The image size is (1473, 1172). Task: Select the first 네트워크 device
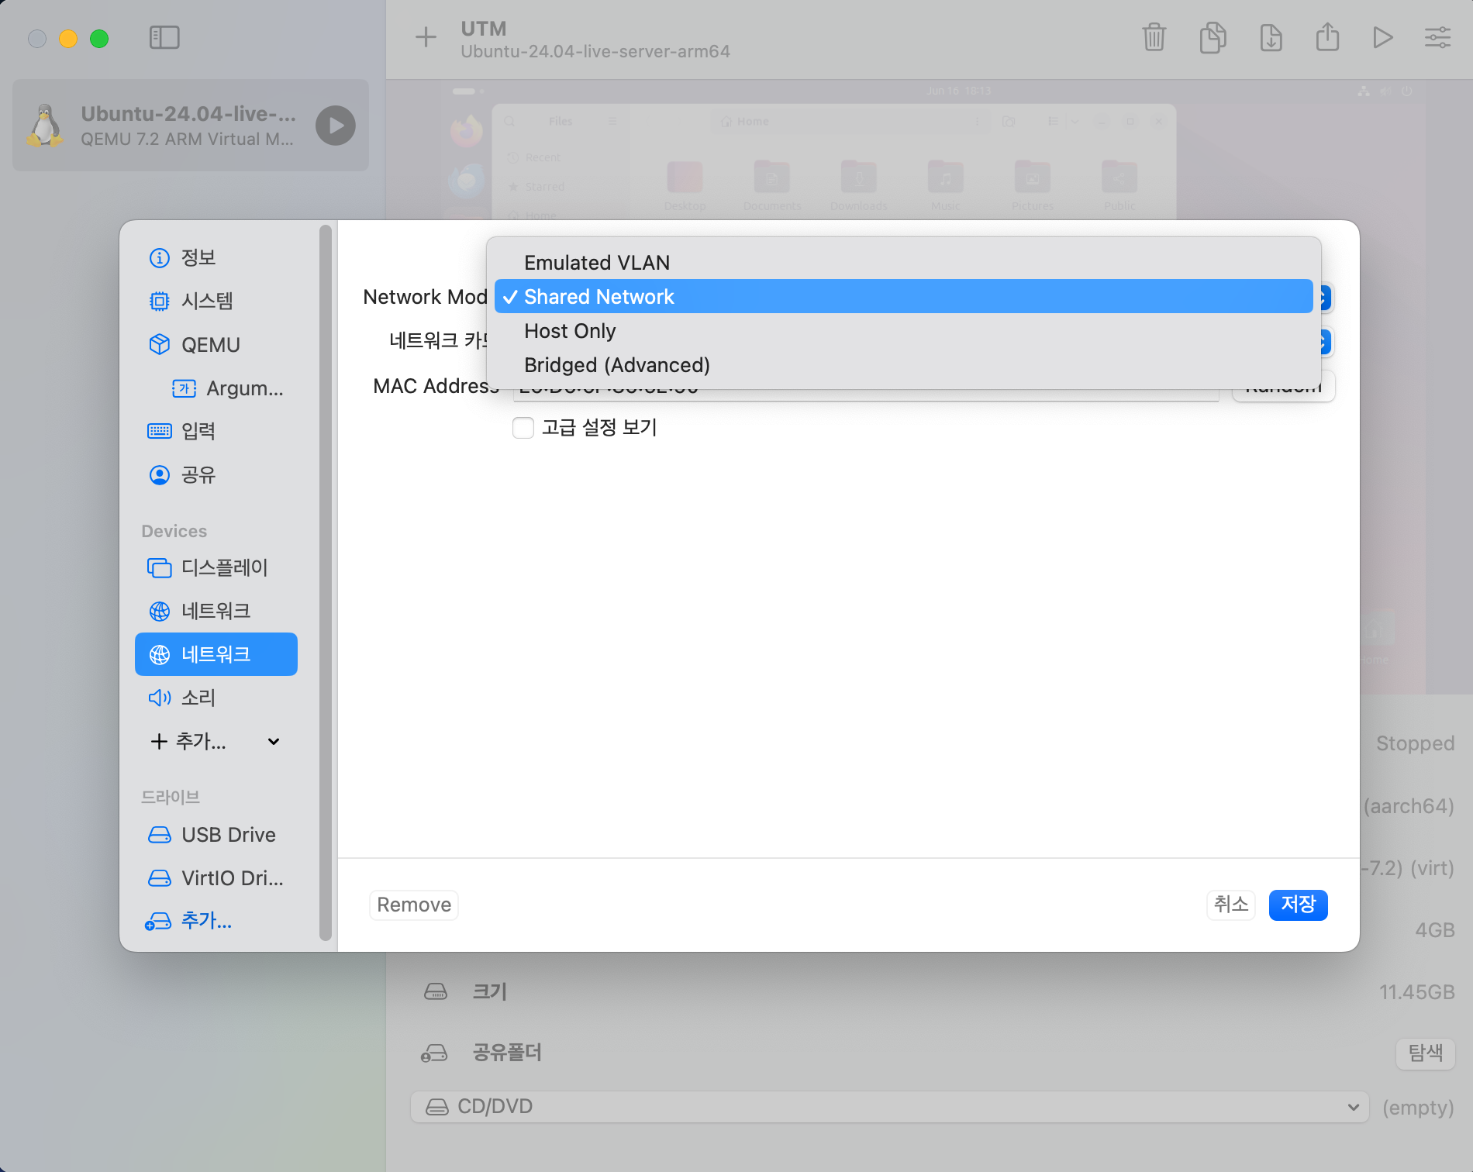[x=216, y=611]
